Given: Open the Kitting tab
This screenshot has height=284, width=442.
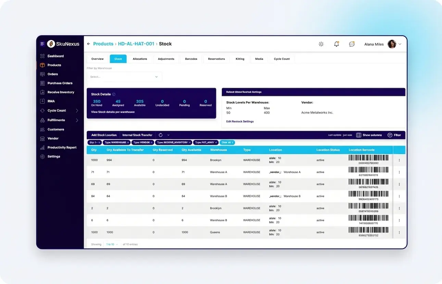Looking at the screenshot, I should [240, 59].
